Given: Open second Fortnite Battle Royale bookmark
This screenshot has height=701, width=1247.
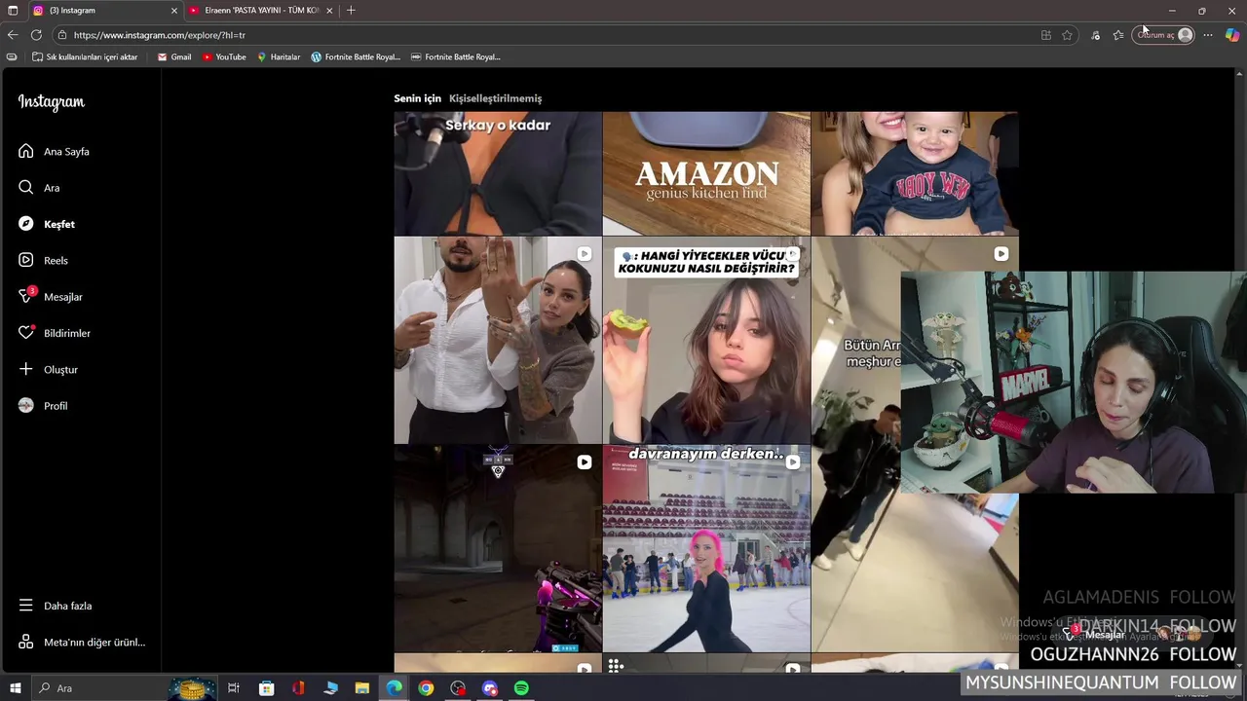Looking at the screenshot, I should coord(456,56).
